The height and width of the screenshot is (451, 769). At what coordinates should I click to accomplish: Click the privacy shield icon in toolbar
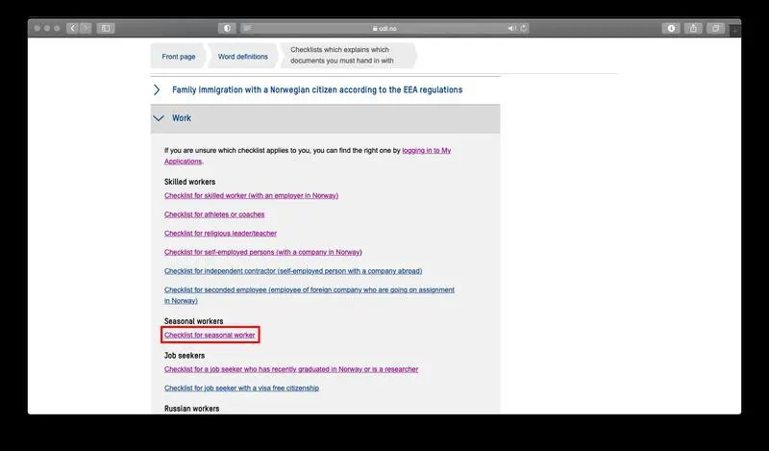tap(227, 28)
